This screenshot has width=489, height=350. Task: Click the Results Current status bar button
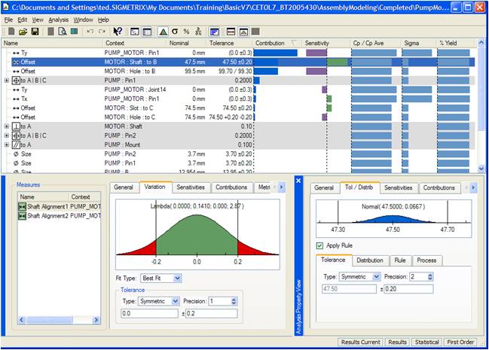point(361,342)
